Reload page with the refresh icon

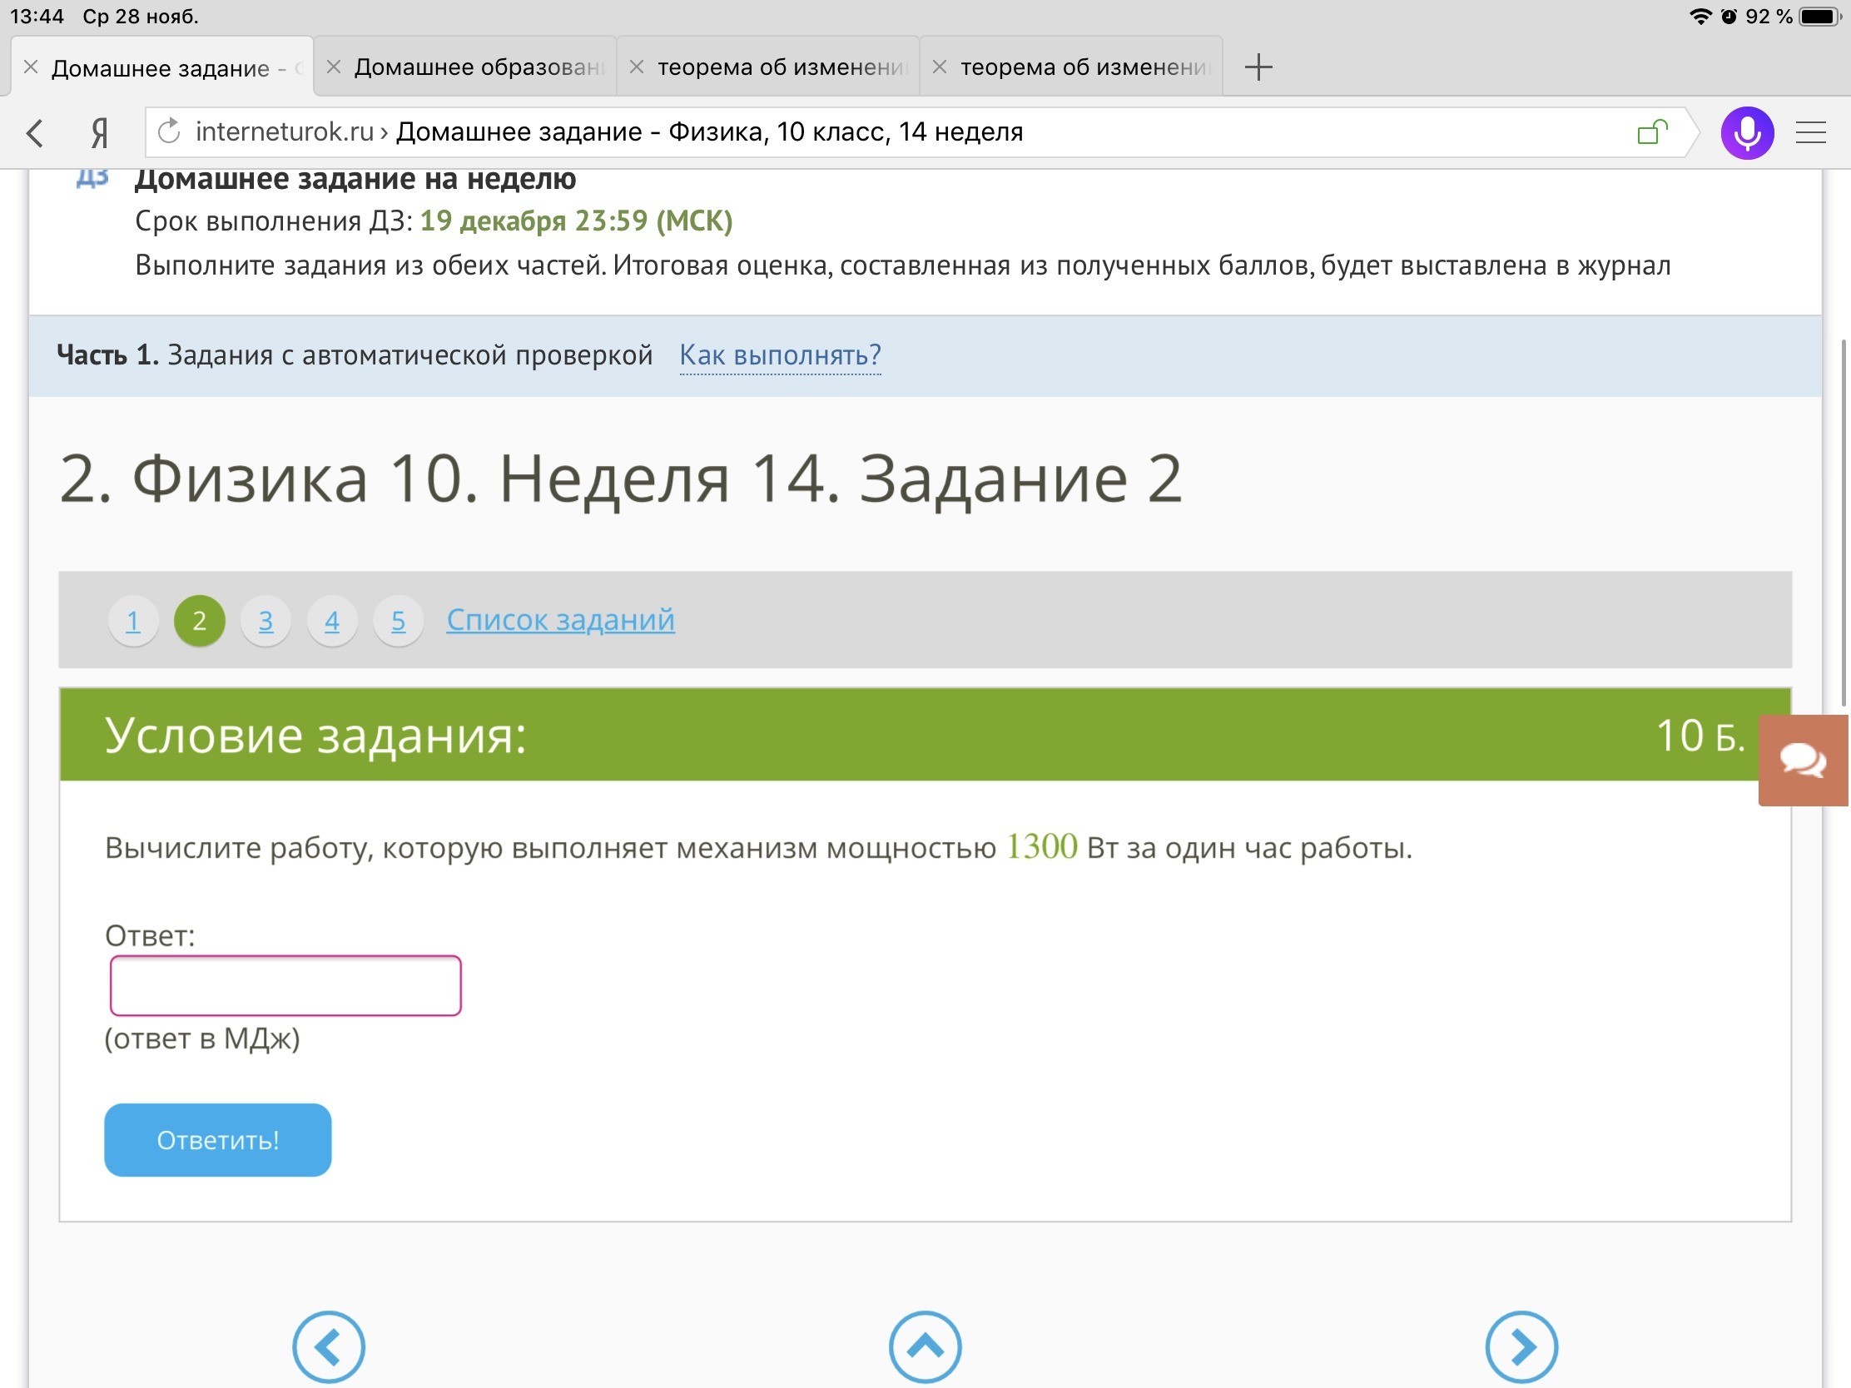click(x=170, y=131)
